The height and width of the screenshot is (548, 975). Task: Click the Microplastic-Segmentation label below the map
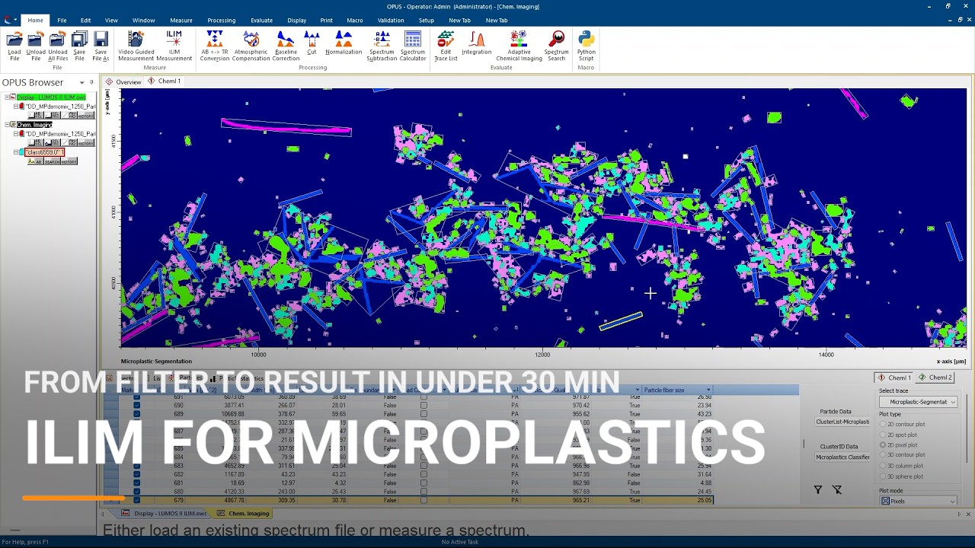click(x=156, y=362)
